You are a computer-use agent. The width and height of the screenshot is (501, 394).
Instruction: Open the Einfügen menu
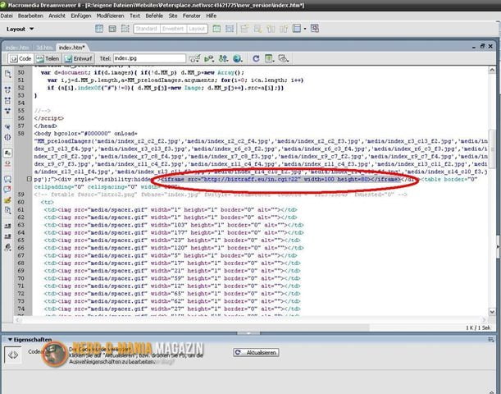click(x=81, y=16)
